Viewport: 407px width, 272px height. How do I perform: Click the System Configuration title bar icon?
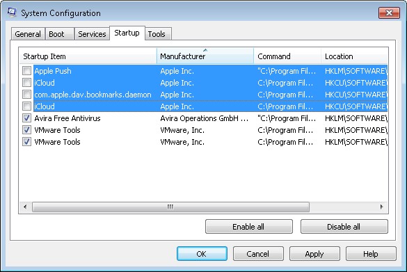tap(12, 13)
